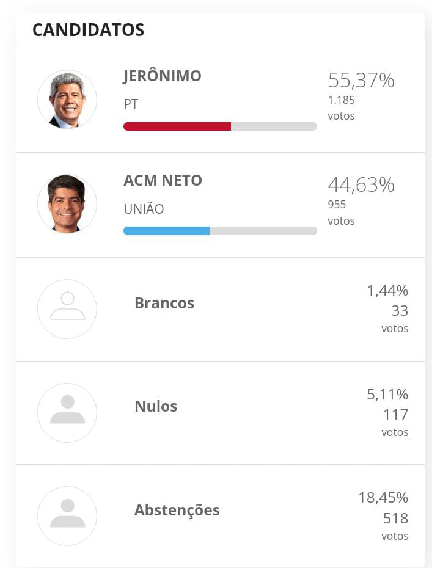
Task: Select the Nulos row label
Action: (x=156, y=406)
